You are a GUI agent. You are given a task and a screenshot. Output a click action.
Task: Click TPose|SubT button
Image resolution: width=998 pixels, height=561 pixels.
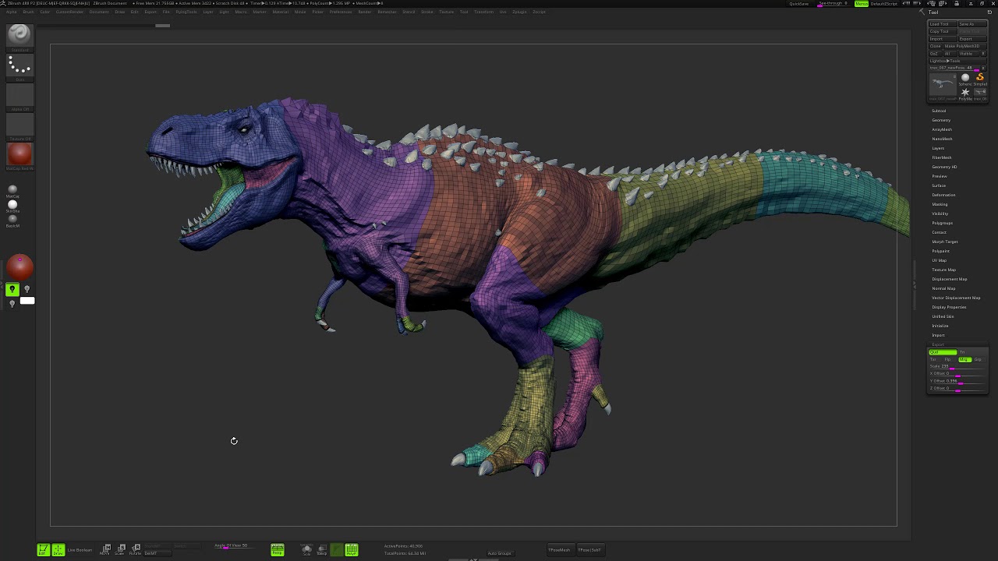coord(589,550)
